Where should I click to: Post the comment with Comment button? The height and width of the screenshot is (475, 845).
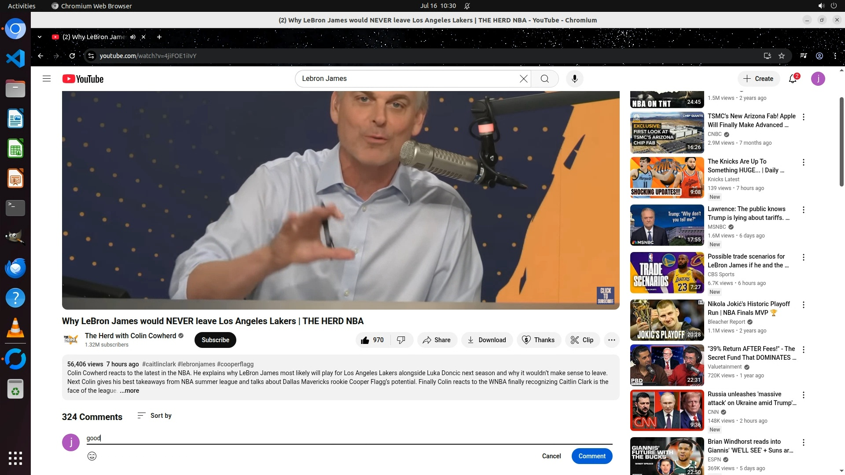click(591, 456)
